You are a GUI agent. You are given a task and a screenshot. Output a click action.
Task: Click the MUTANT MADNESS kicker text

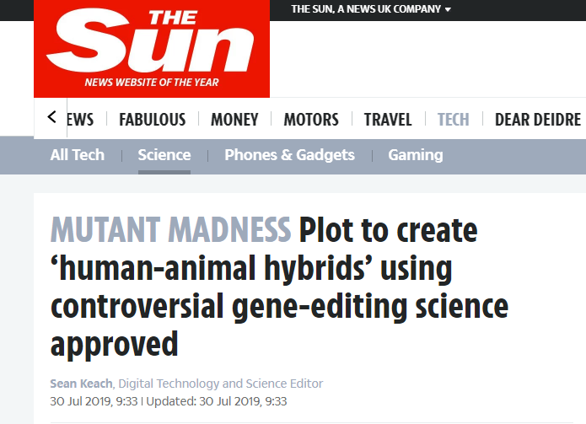[170, 230]
